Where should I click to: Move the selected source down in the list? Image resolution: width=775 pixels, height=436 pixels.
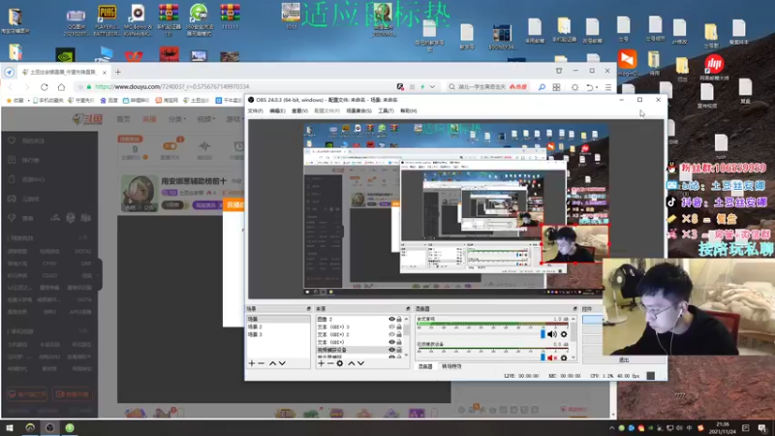point(361,363)
